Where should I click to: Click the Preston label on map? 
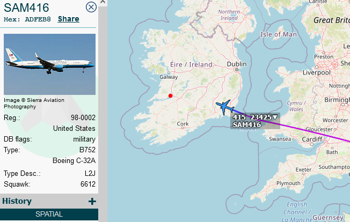pyautogui.click(x=324, y=57)
